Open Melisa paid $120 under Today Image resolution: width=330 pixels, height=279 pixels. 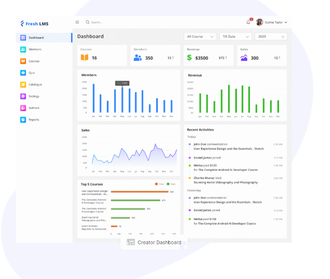pyautogui.click(x=205, y=166)
